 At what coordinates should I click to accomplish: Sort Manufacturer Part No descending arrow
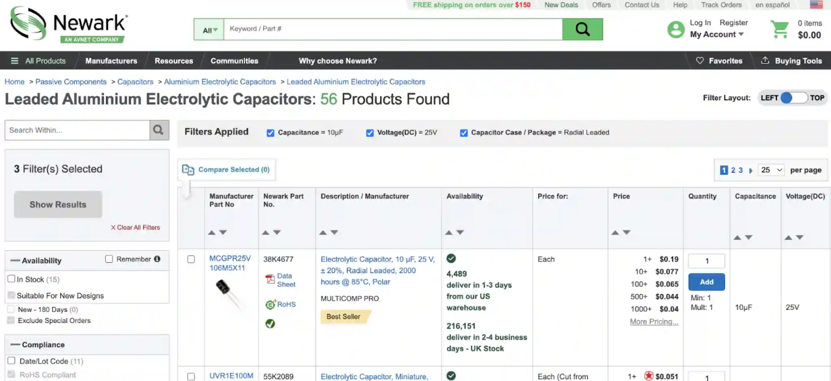point(223,232)
